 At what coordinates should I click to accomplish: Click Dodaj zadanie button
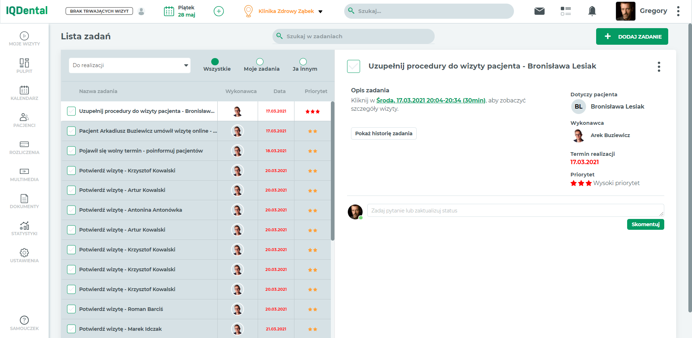pos(632,36)
